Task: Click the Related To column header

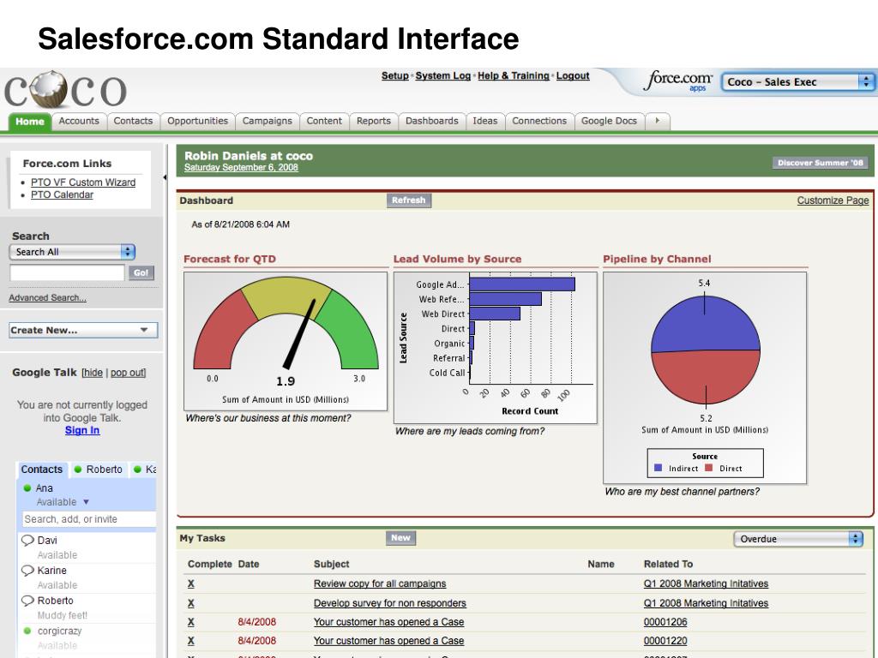Action: click(668, 564)
